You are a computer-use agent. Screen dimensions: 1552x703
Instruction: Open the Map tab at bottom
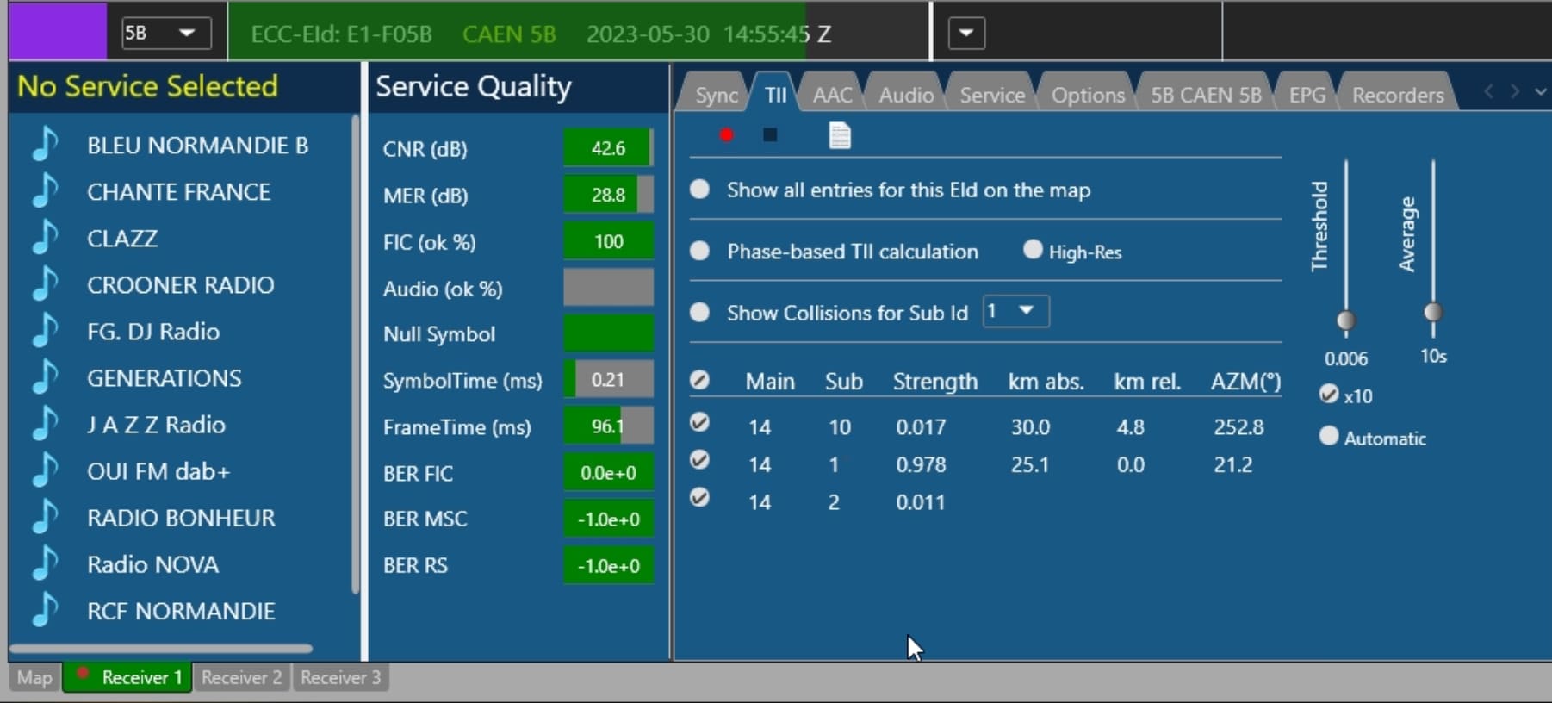pos(34,678)
